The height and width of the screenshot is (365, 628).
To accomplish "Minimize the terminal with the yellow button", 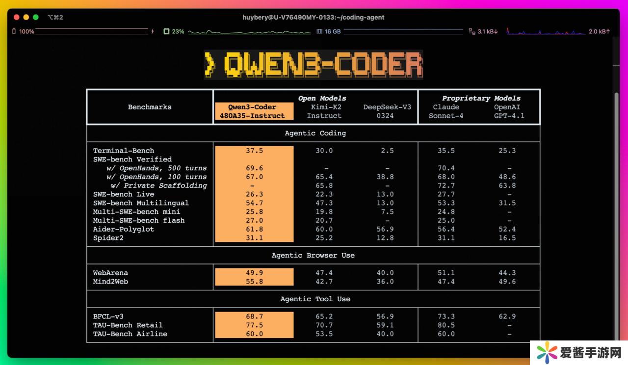I will click(26, 17).
